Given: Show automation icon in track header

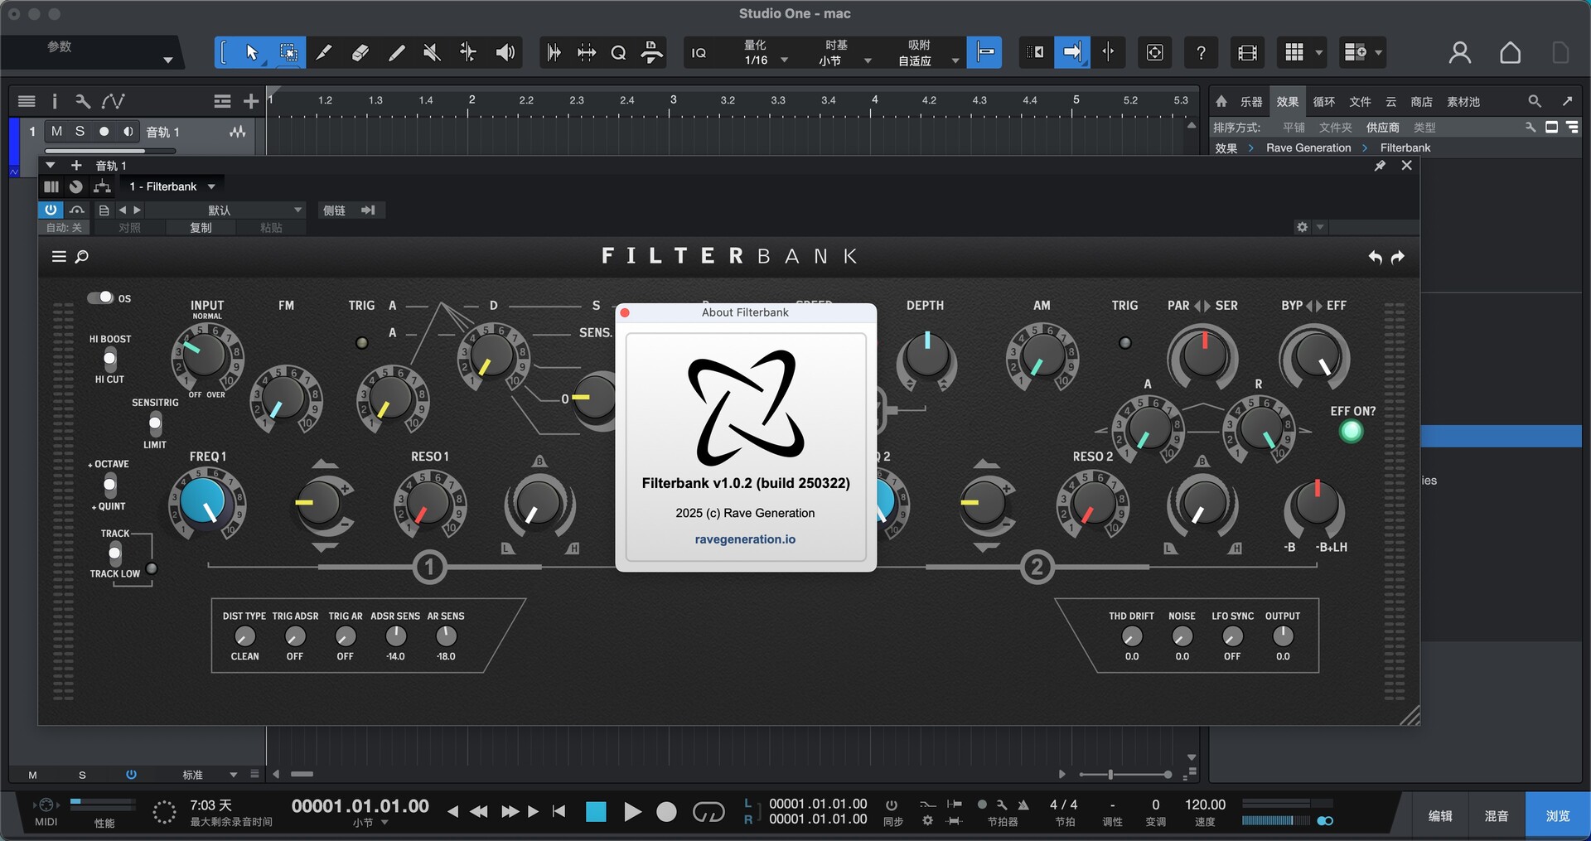Looking at the screenshot, I should pyautogui.click(x=113, y=101).
